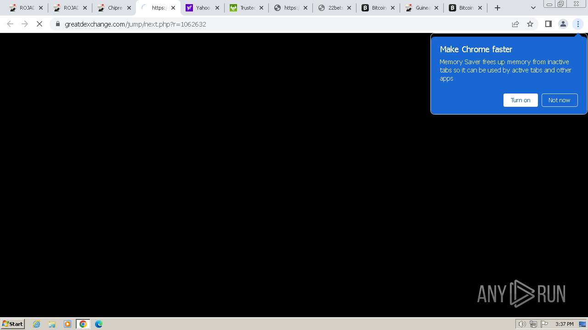Open the Windows Start menu
The height and width of the screenshot is (330, 588).
(x=12, y=324)
